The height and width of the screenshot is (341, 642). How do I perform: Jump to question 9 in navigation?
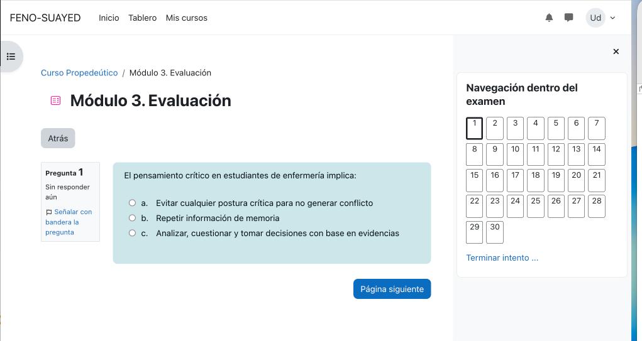[495, 154]
